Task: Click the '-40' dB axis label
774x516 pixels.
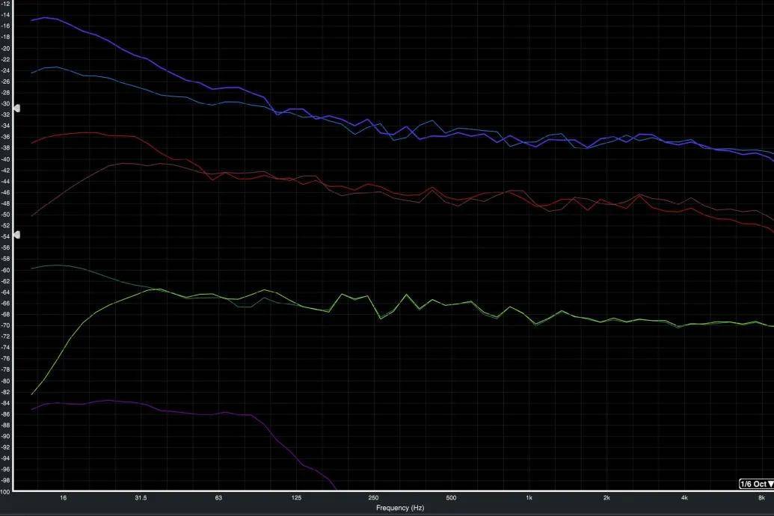Action: pos(6,159)
